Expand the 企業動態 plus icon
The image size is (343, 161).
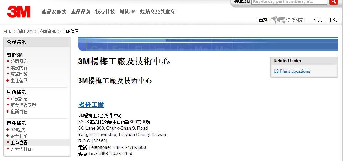click(8, 136)
